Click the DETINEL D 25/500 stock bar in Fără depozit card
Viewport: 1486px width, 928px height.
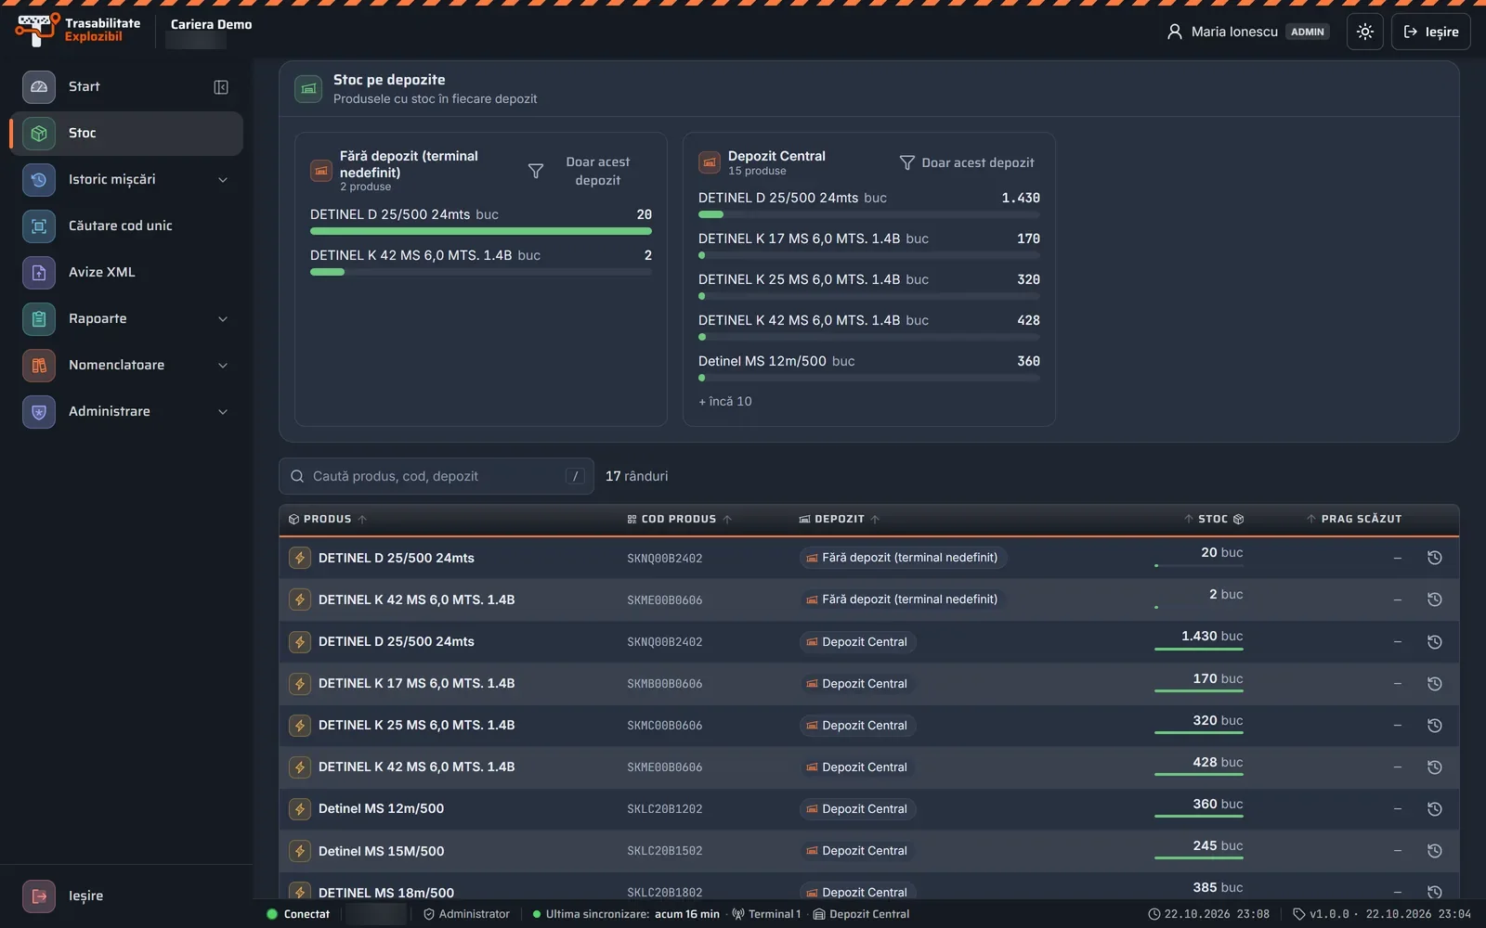(x=481, y=231)
